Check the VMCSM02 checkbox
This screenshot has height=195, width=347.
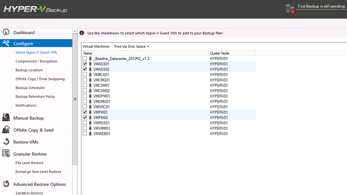85,90
